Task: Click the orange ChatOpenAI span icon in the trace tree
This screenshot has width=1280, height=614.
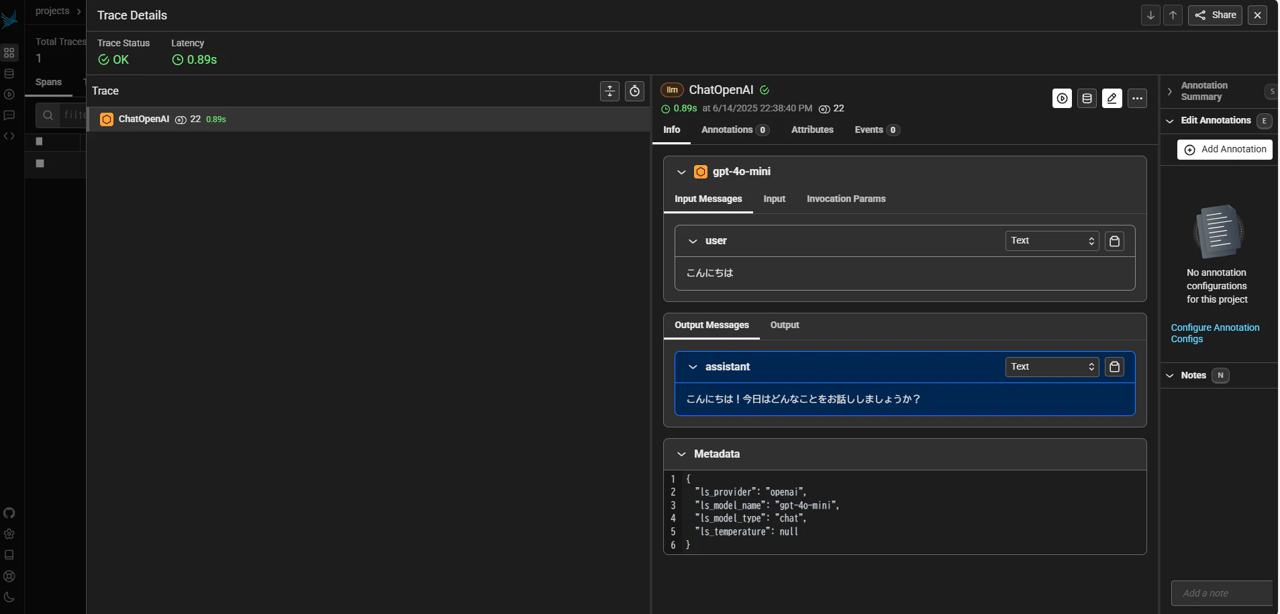Action: tap(107, 119)
